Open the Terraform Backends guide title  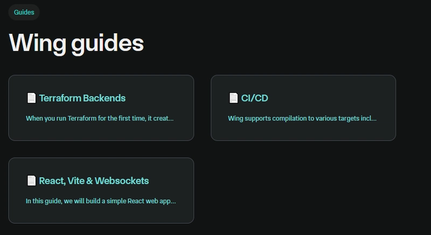point(82,98)
